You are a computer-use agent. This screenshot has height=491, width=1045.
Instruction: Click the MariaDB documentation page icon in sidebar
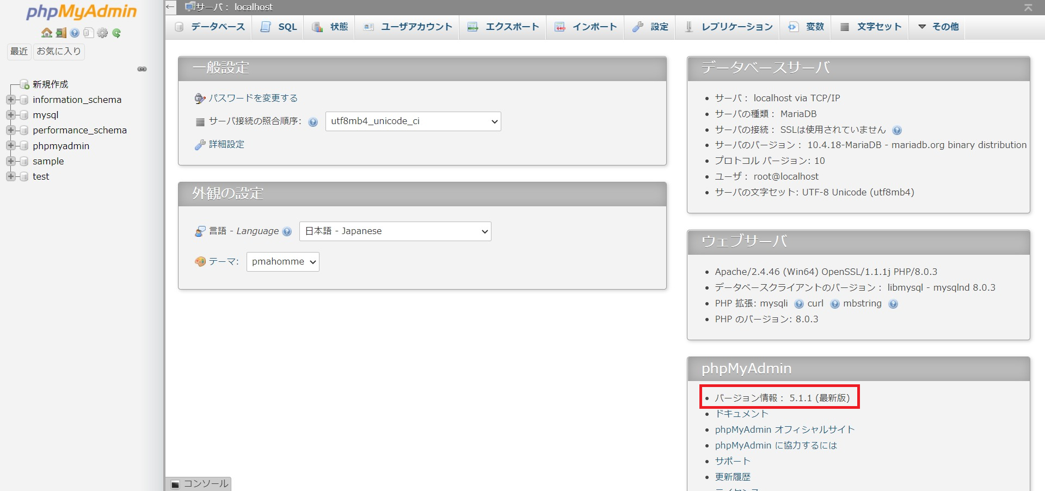[x=88, y=33]
